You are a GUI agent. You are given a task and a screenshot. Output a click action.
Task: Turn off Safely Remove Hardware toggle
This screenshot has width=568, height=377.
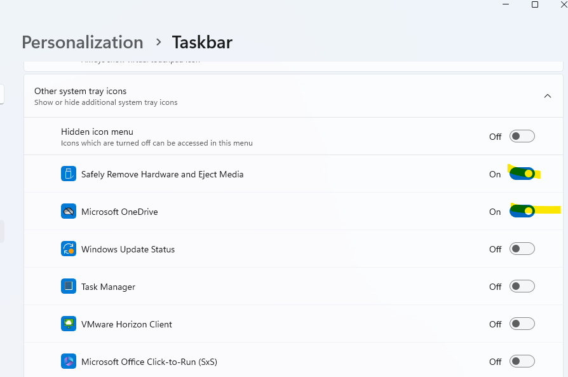tap(522, 174)
